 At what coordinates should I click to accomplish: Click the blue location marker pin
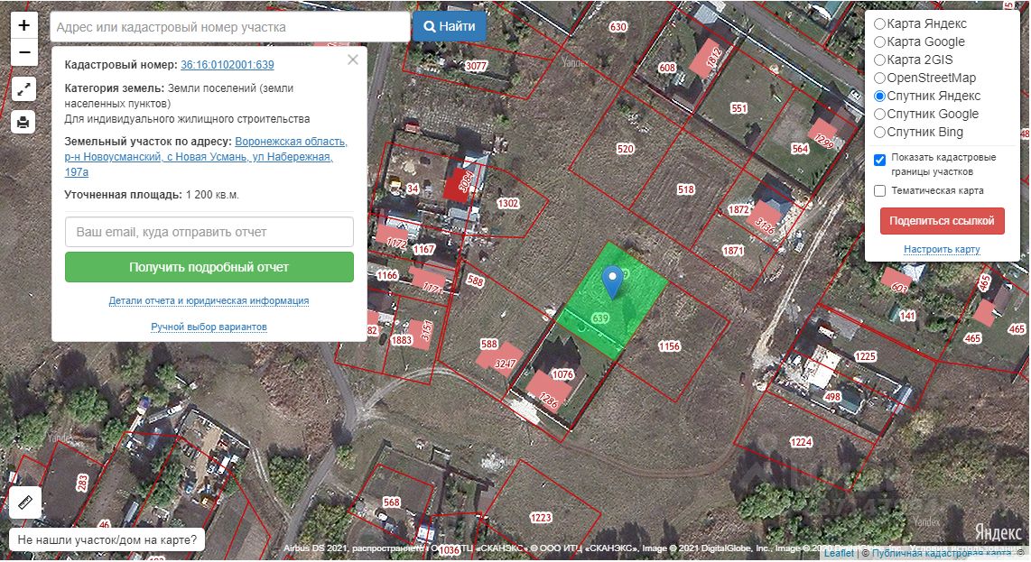point(612,282)
